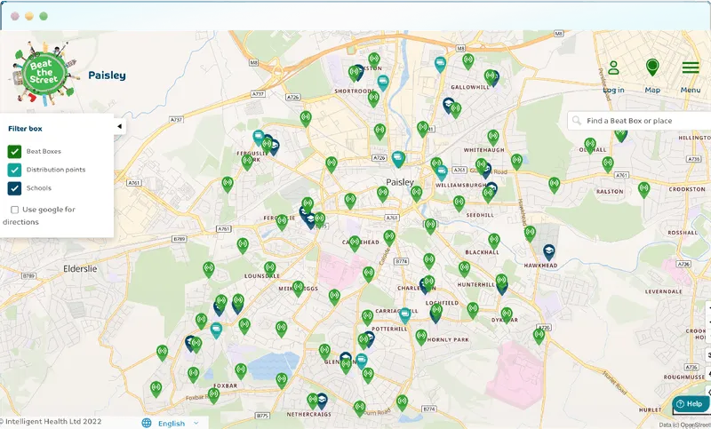Click the Beat Box marker beside Thornly Park label
Screen dimensions: 711x429
click(x=421, y=337)
